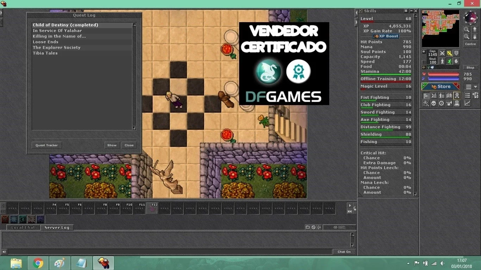Viewport: 481px width, 270px height.
Task: Click the Show button in Quest Log
Action: (x=112, y=145)
